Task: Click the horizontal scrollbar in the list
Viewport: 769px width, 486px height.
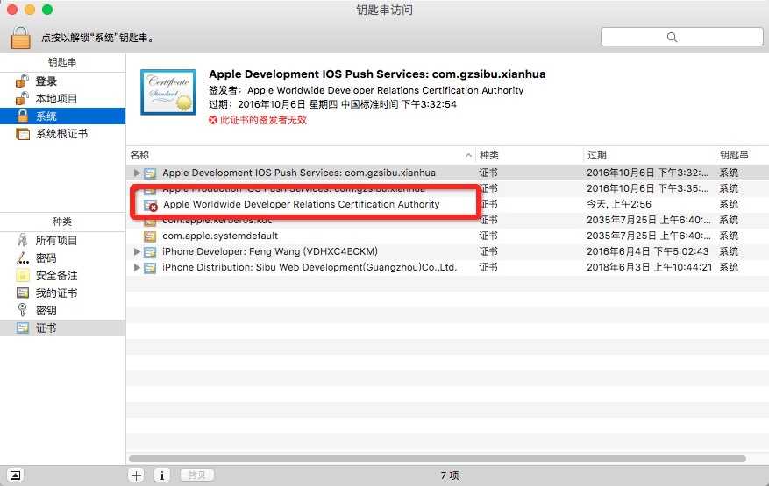Action: tap(437, 459)
